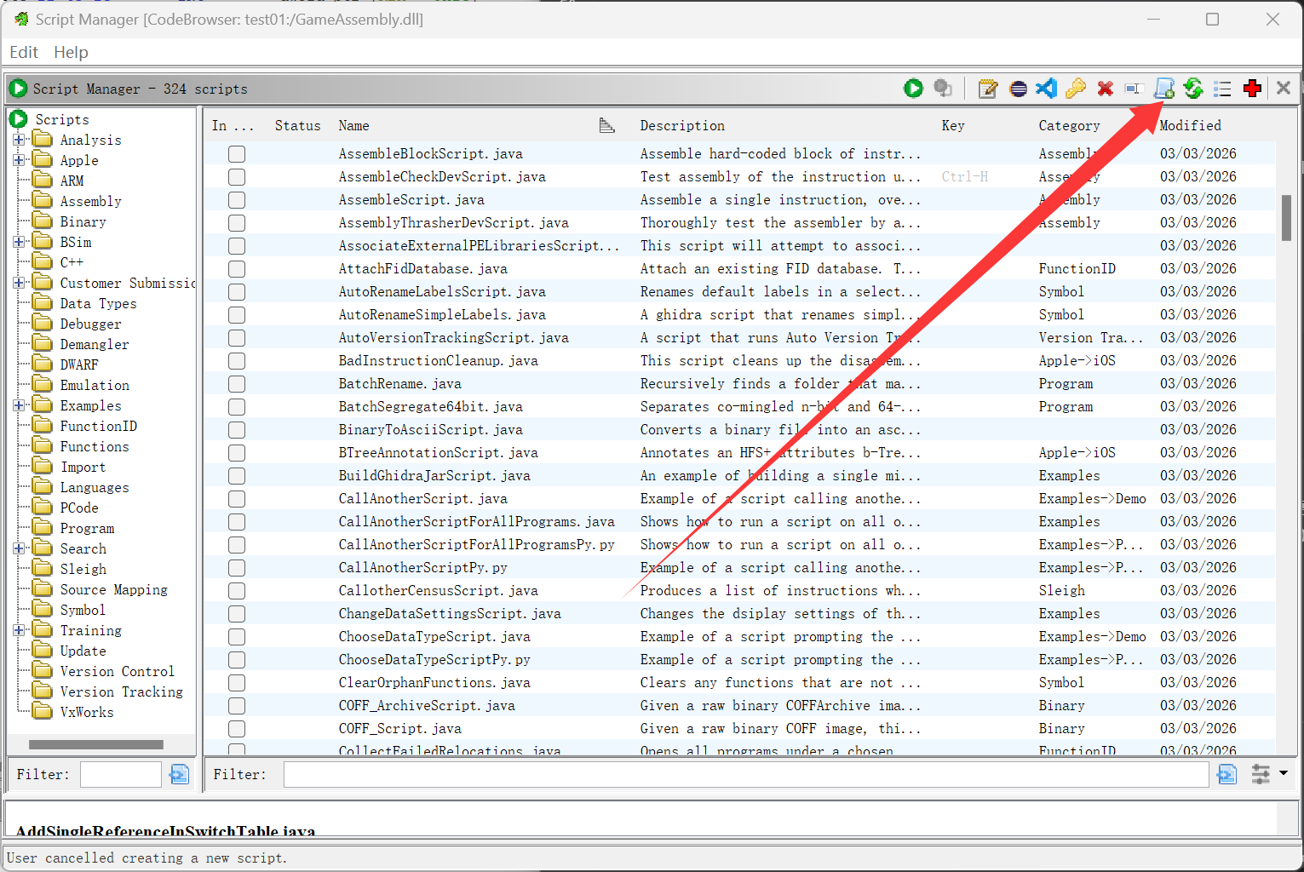Click the Name column sort indicator icon

[606, 126]
